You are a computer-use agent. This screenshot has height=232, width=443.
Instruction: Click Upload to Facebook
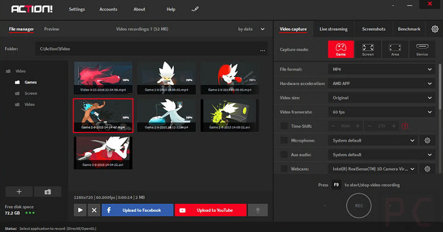(138, 210)
